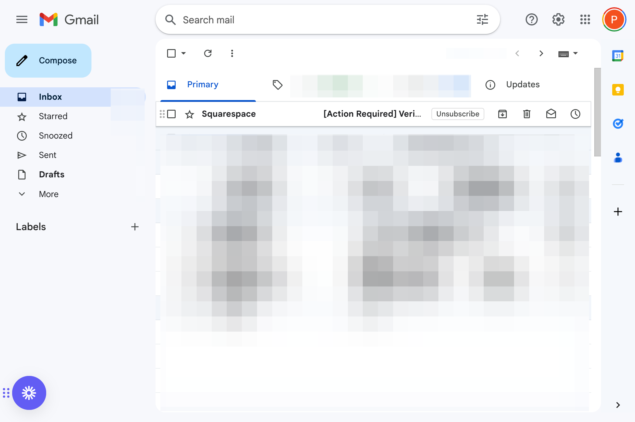Mark the Squarespace email as read

tap(551, 114)
